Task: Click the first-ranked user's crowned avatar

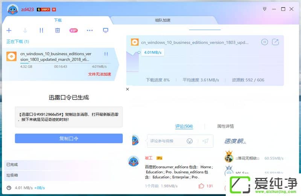Action: (x=229, y=156)
